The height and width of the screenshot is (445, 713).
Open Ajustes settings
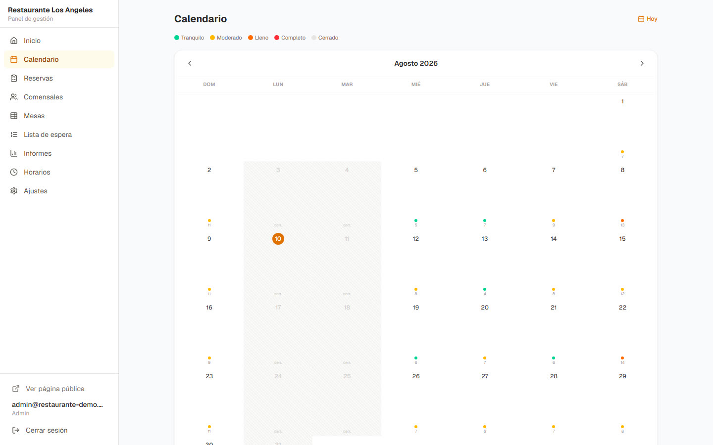point(59,191)
